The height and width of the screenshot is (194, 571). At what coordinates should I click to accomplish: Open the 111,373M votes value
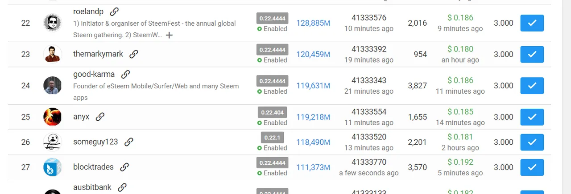click(313, 167)
